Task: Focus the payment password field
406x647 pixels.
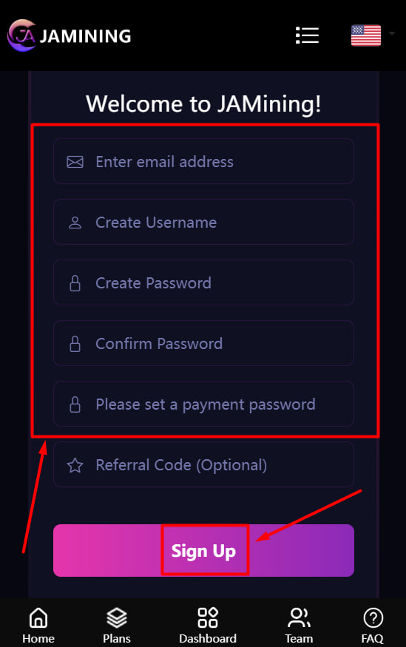Action: point(203,404)
